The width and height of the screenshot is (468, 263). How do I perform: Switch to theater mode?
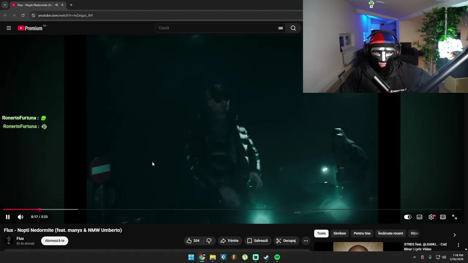tap(443, 217)
